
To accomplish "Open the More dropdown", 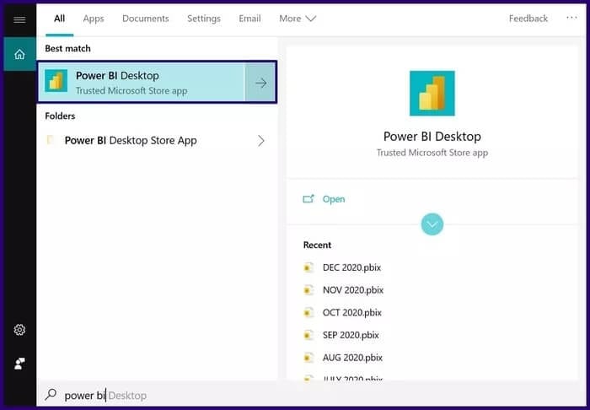I will [298, 19].
